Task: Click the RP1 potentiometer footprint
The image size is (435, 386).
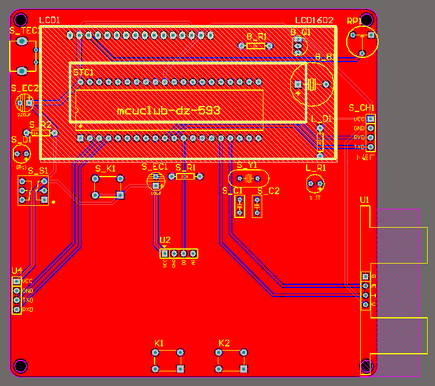Action: [362, 42]
